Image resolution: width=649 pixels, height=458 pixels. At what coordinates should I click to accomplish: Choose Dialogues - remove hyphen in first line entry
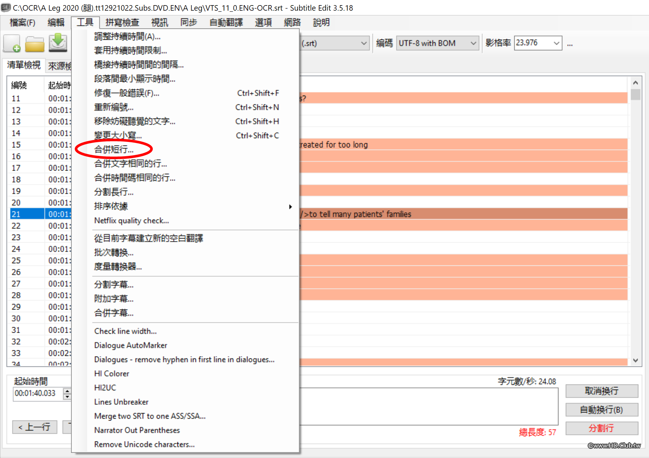point(186,359)
